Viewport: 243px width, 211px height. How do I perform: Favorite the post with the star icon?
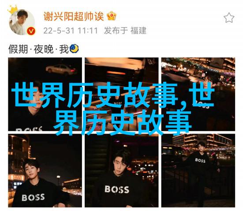tap(229, 18)
